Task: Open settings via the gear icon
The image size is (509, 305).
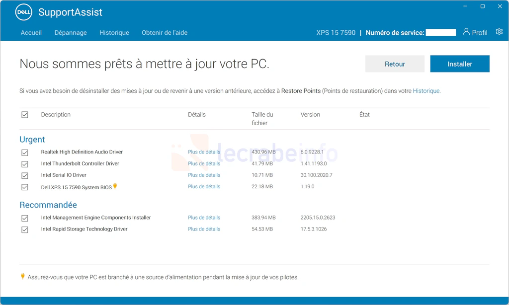Action: pyautogui.click(x=499, y=32)
